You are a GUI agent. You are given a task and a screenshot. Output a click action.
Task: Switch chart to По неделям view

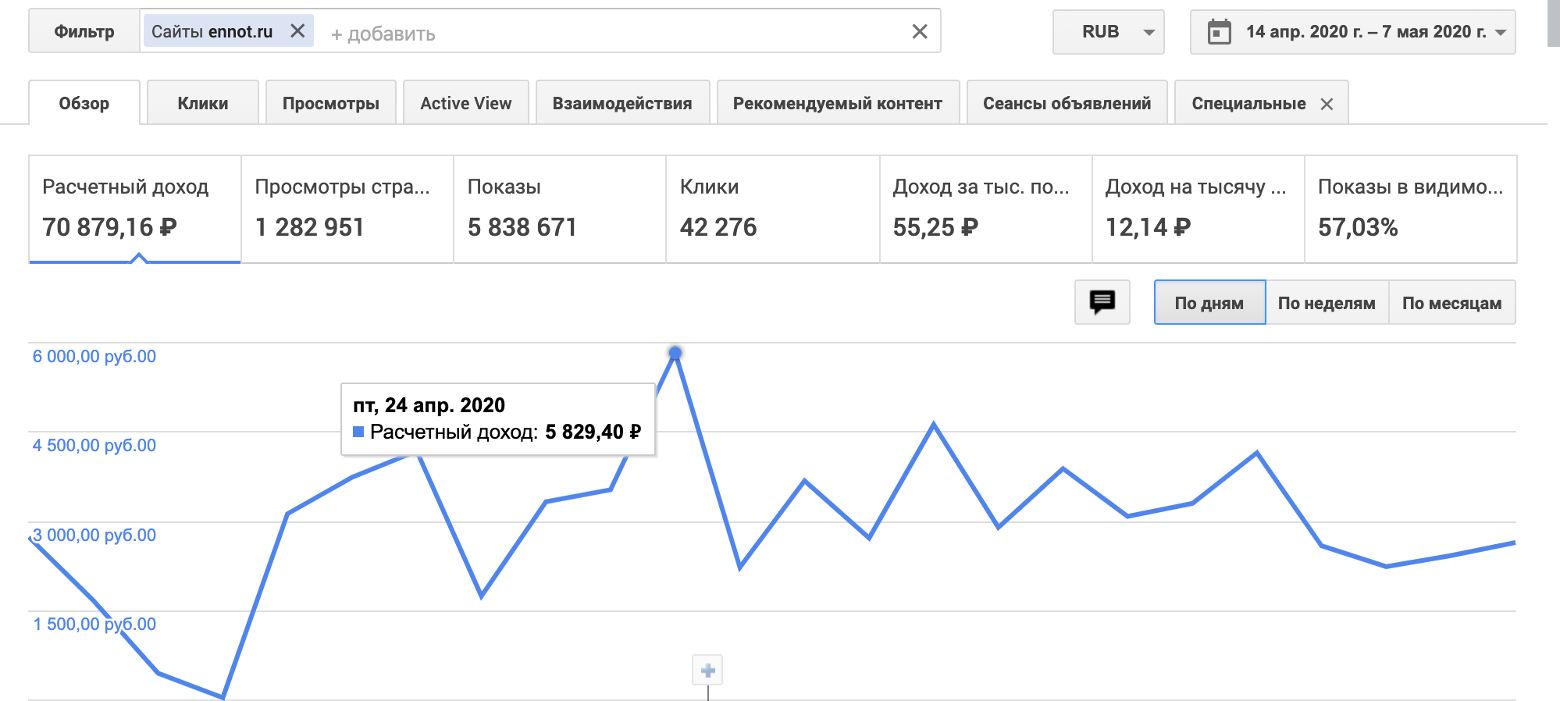1327,303
